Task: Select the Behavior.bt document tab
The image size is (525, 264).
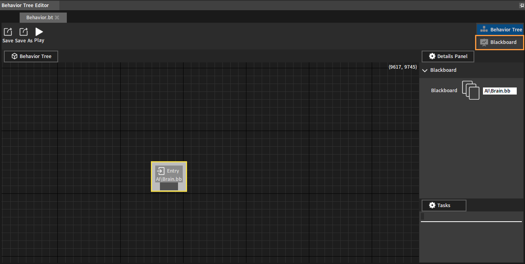Action: pyautogui.click(x=39, y=18)
